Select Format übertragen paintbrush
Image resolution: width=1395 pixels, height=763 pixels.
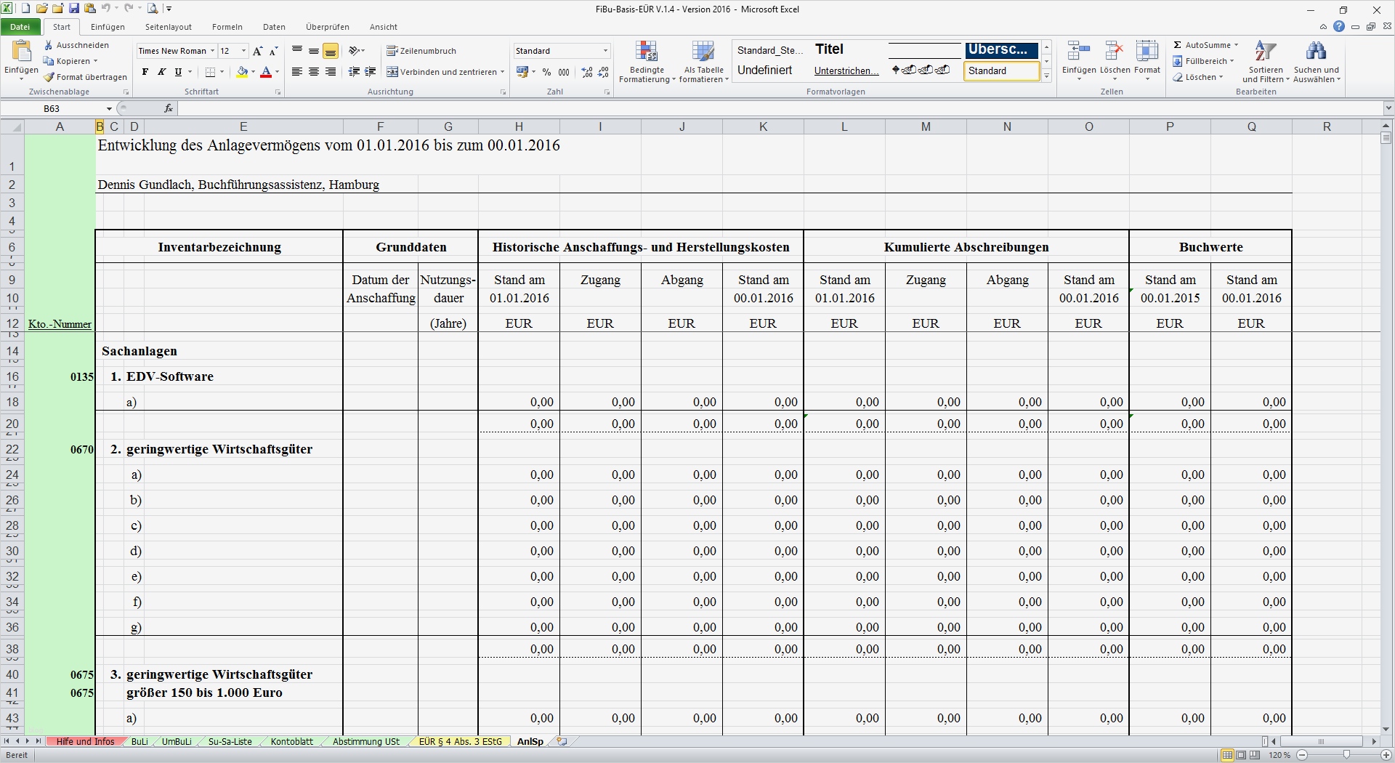[x=49, y=77]
